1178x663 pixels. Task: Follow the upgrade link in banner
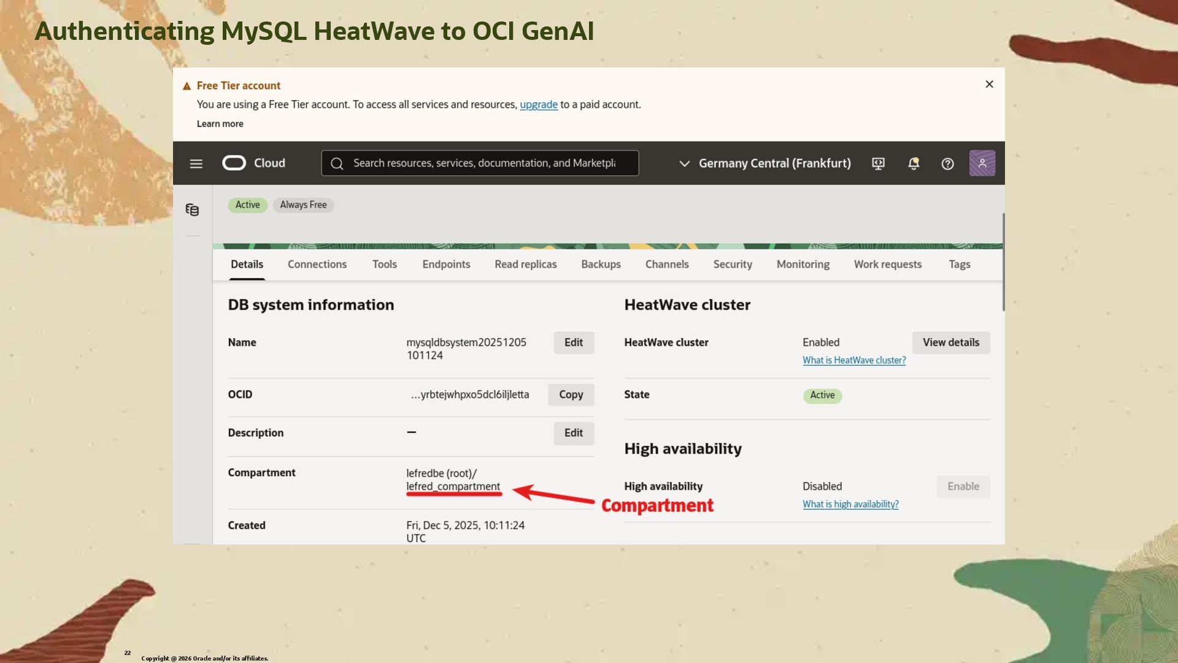[538, 104]
